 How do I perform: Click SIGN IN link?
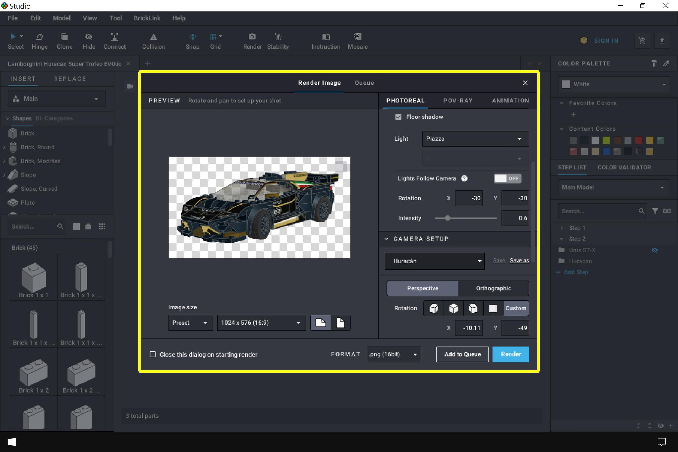(606, 41)
